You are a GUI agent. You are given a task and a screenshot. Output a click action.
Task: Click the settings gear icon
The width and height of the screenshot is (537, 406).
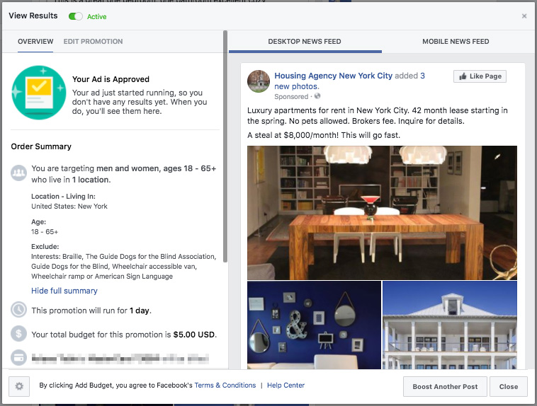click(x=19, y=386)
